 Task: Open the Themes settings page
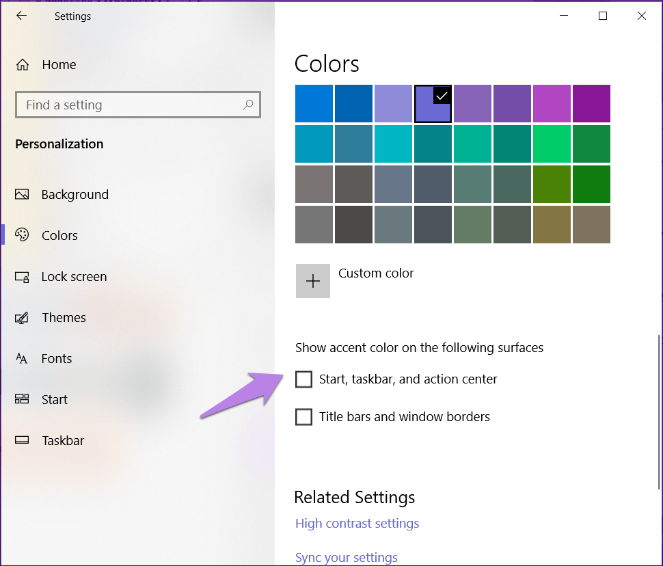[x=64, y=318]
